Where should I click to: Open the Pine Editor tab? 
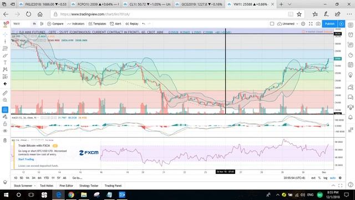point(67,186)
